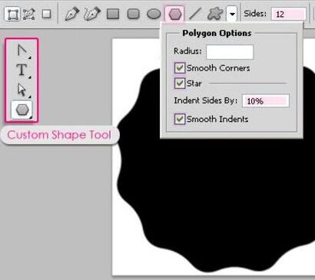Toggle the Smooth Corners checkbox

180,68
